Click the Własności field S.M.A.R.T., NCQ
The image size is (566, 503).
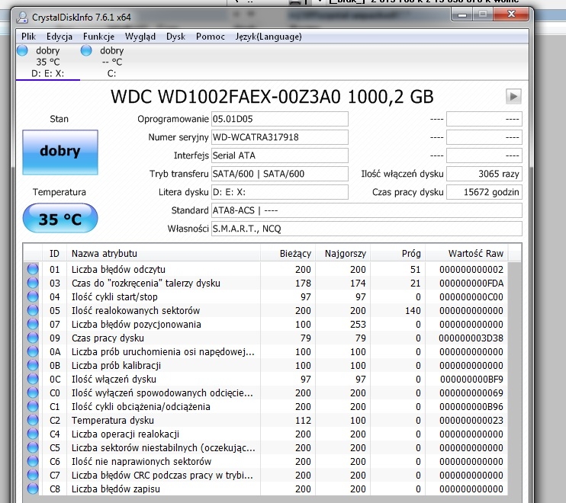pyautogui.click(x=367, y=229)
